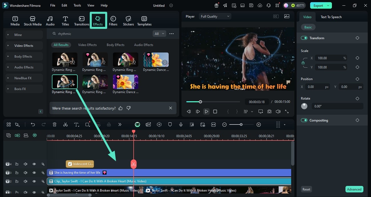Open the Stock Media tab
Viewport: 371px width, 197px height.
click(33, 21)
